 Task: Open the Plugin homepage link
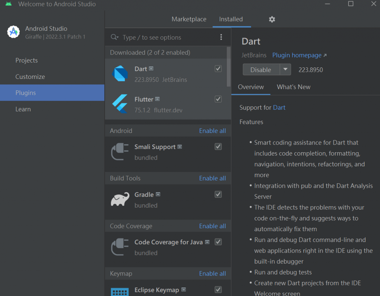click(x=297, y=55)
